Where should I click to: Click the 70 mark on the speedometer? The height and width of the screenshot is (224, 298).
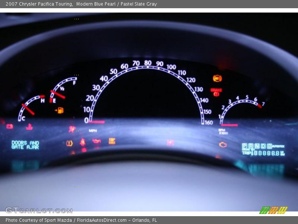[136, 63]
